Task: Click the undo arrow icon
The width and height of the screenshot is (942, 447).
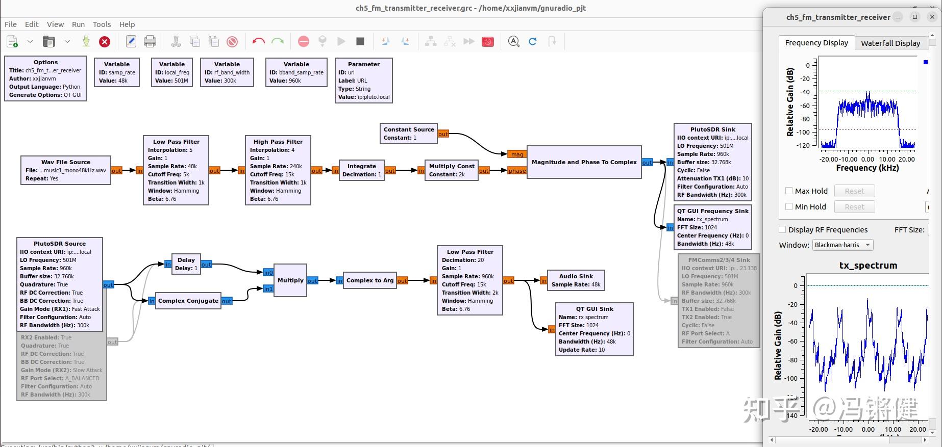Action: 259,42
